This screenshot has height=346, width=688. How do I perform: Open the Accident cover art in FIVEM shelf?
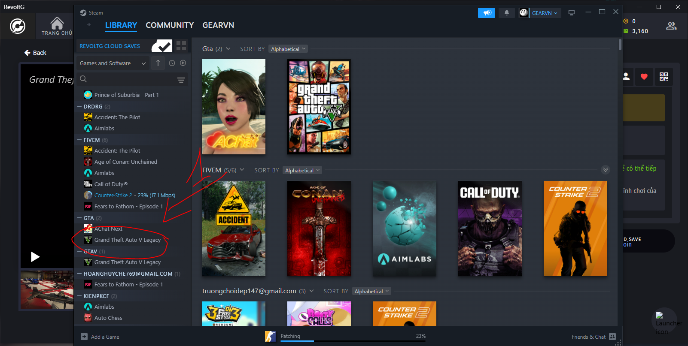click(x=234, y=229)
